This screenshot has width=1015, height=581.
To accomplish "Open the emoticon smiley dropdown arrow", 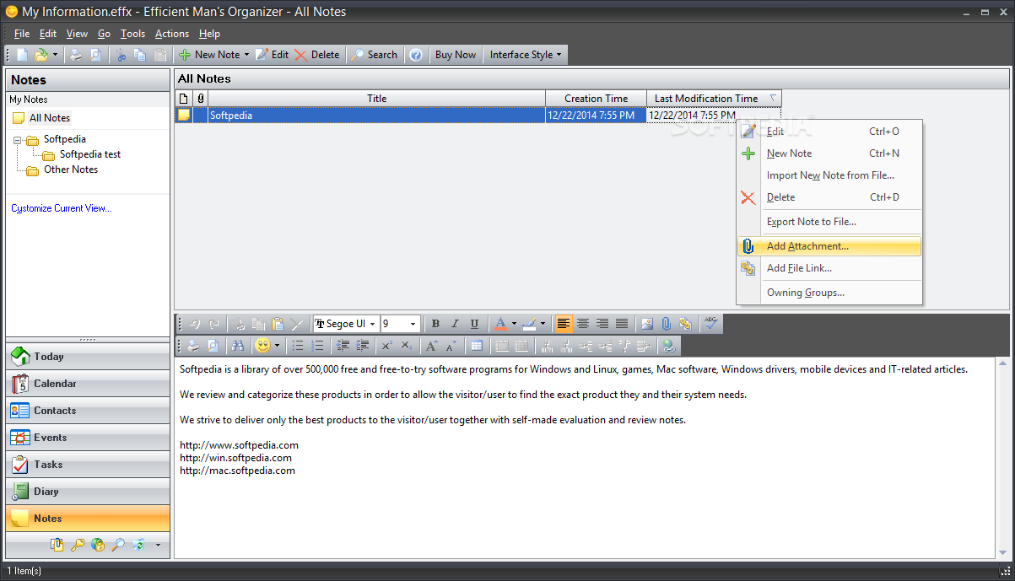I will click(277, 346).
